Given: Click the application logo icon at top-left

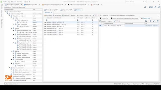Looking at the screenshot, I should pyautogui.click(x=1, y=2).
